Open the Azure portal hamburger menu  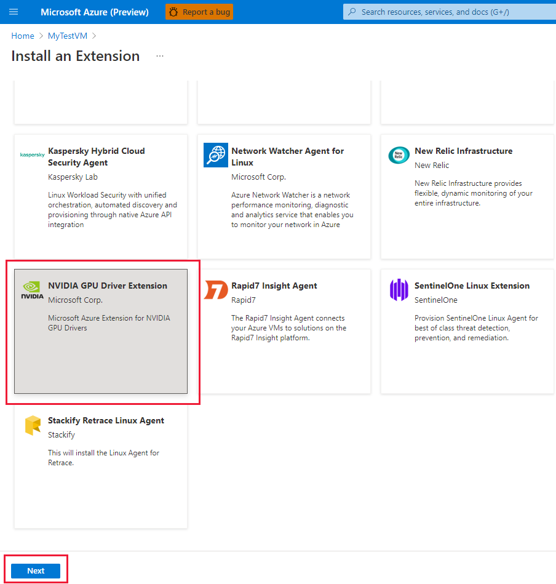[x=14, y=11]
